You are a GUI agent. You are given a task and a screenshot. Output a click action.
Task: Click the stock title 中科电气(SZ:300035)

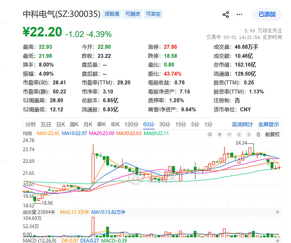click(61, 14)
